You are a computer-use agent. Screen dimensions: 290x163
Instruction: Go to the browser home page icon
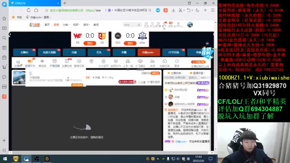[36, 10]
